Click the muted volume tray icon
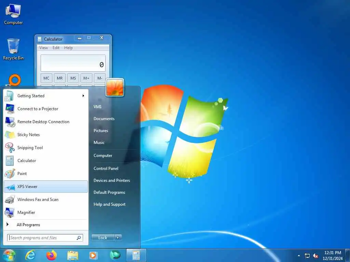This screenshot has height=262, width=350. tap(315, 256)
